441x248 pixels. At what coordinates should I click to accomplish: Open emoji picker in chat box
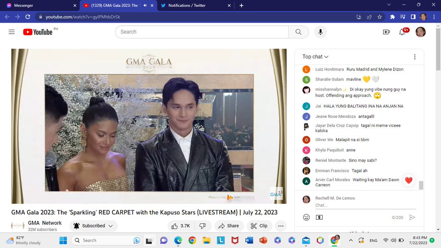(306, 217)
